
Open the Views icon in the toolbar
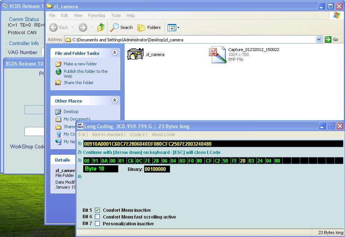click(172, 28)
